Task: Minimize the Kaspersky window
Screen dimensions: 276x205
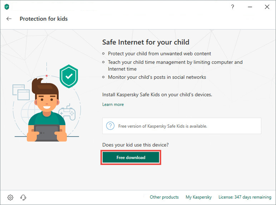Action: [249, 7]
